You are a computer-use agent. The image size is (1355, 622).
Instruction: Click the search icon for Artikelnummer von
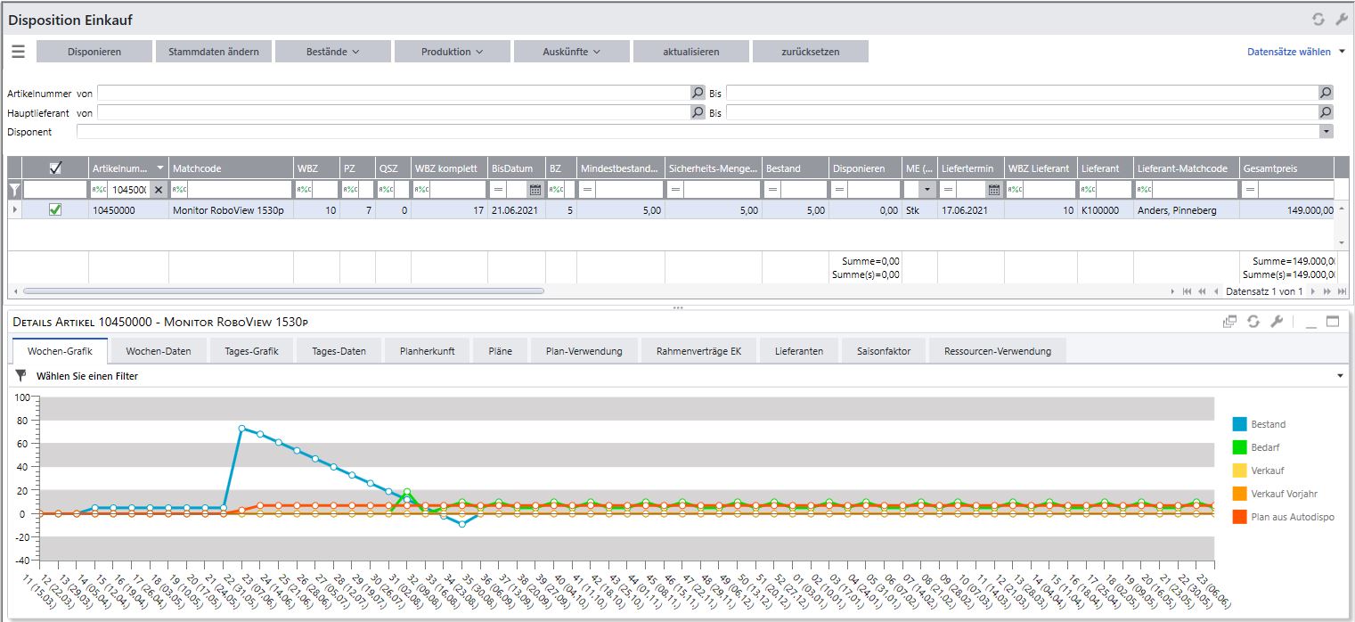tap(698, 93)
